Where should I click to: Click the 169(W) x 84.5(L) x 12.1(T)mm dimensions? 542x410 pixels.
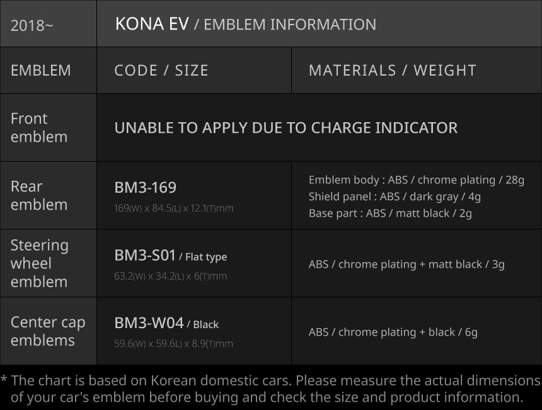pos(173,208)
